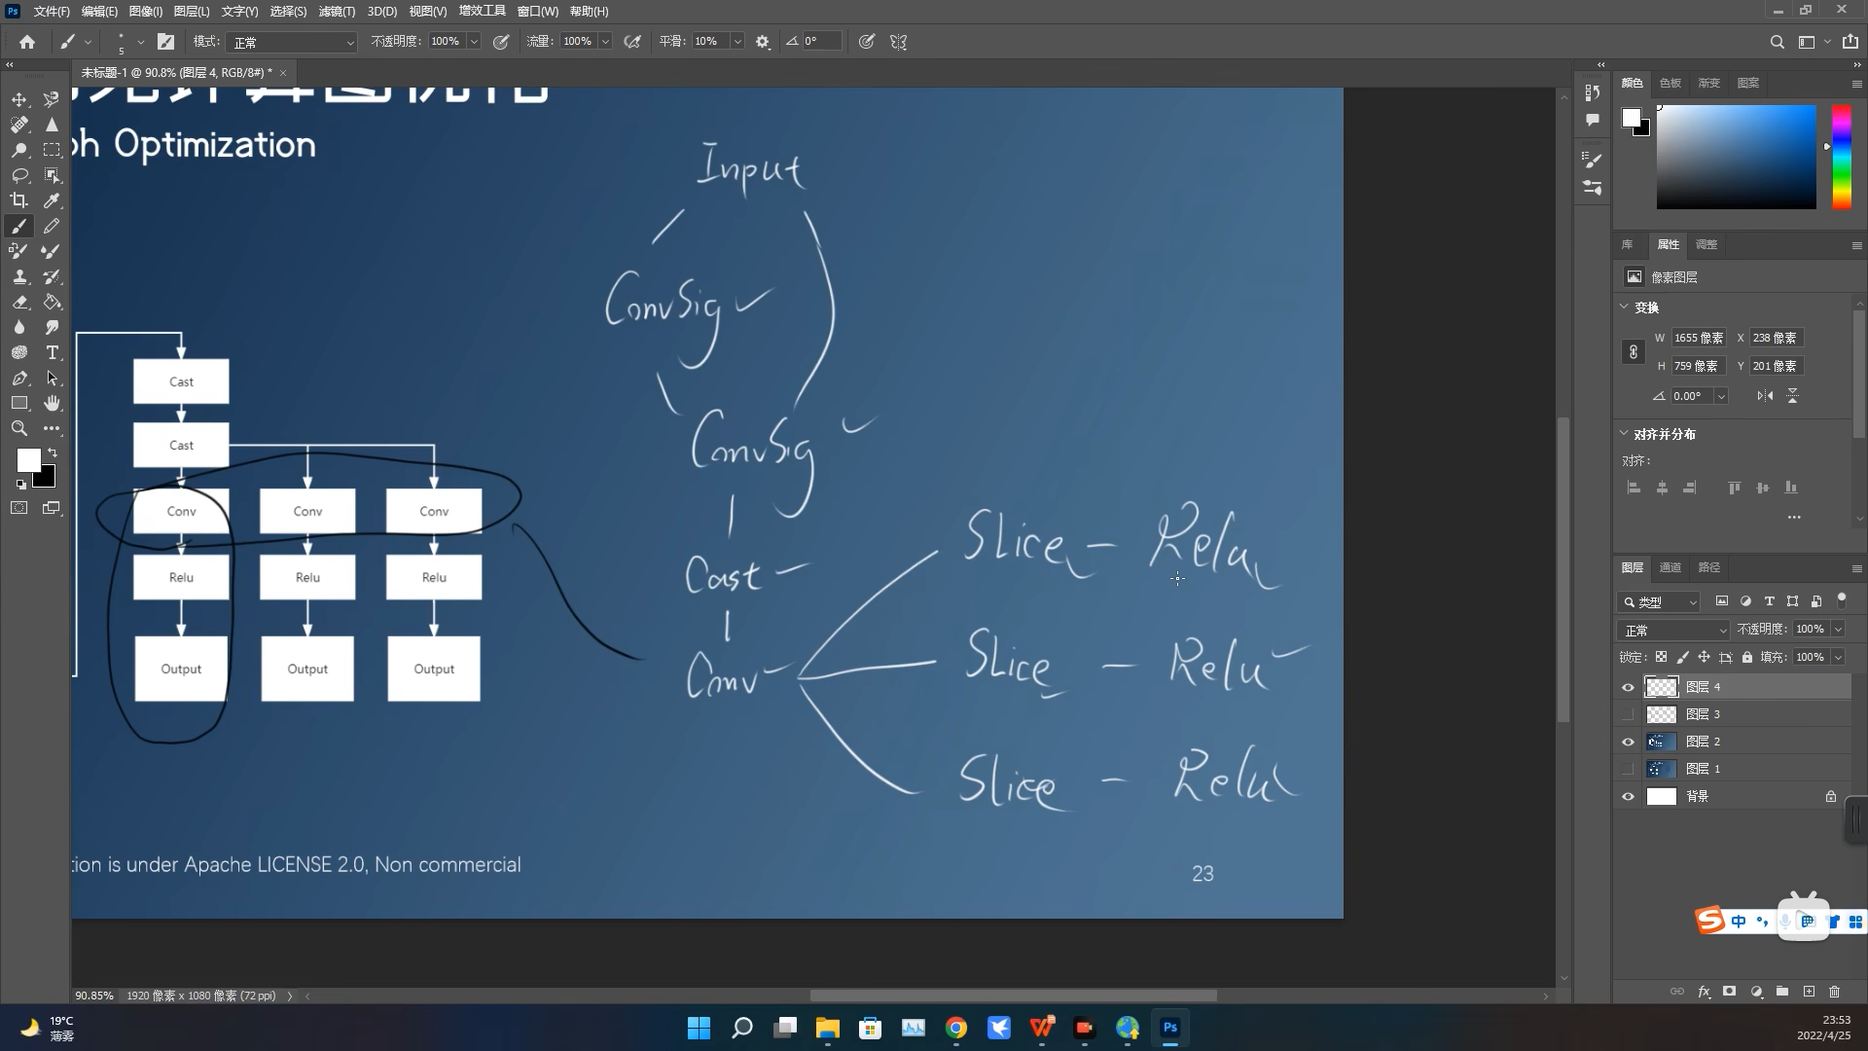Image resolution: width=1868 pixels, height=1051 pixels.
Task: Click the foreground color swatch in toolbar
Action: tap(28, 459)
